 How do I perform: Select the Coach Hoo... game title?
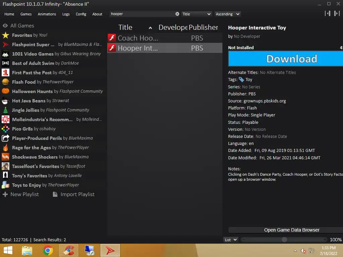[x=138, y=38]
